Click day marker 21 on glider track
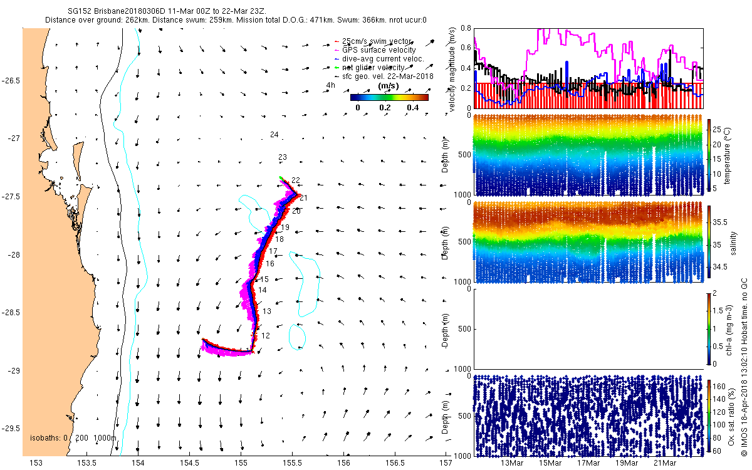 (304, 198)
